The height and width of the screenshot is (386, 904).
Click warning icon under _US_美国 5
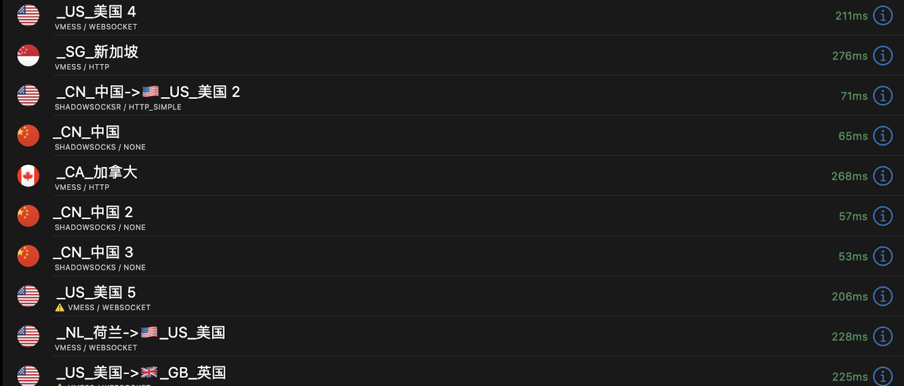click(x=60, y=308)
